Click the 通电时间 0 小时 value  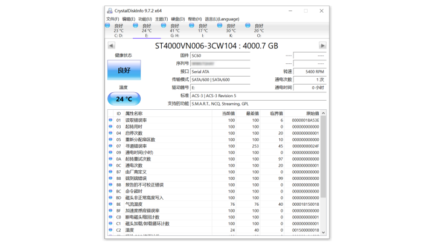tap(310, 87)
